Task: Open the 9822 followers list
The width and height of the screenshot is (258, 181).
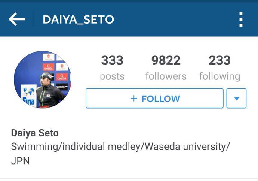Action: (x=166, y=60)
